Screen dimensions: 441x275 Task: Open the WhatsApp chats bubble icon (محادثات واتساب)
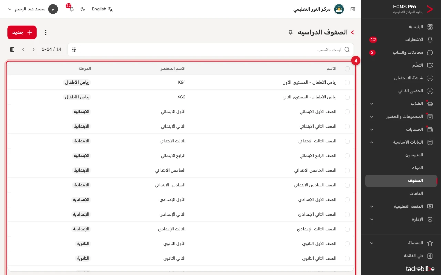point(430,53)
